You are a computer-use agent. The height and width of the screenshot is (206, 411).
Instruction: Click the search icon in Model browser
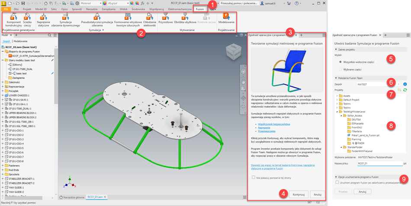(50, 35)
